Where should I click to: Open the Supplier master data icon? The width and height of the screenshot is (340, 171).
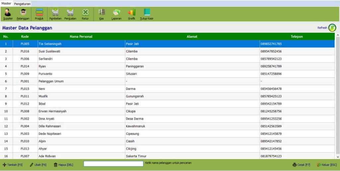tap(8, 13)
